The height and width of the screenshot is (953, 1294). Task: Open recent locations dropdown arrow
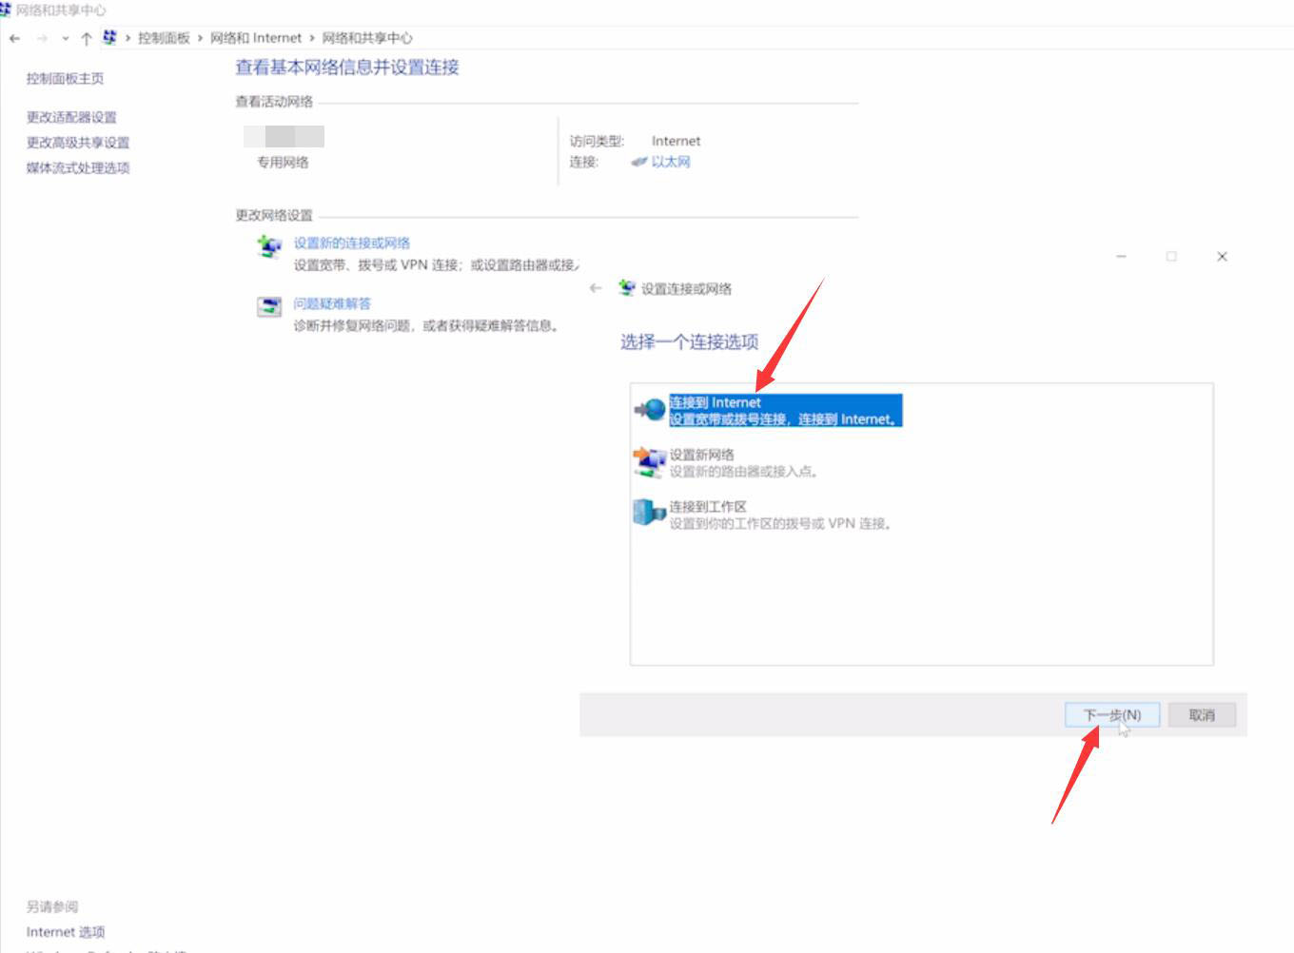coord(65,38)
